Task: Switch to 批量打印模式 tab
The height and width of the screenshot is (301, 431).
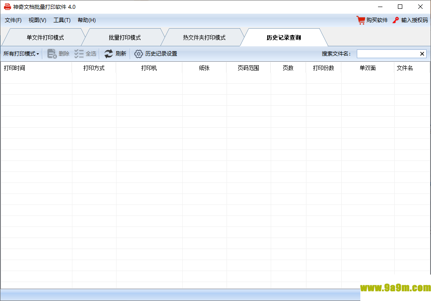Action: [125, 37]
